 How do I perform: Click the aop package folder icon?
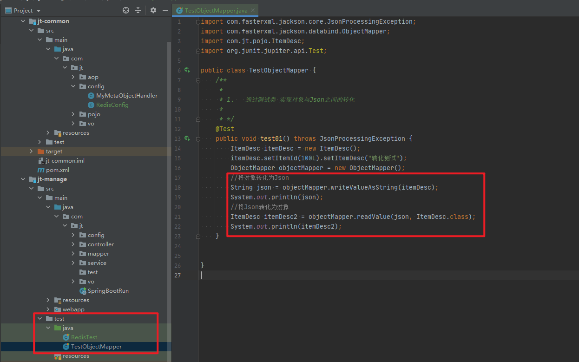point(83,77)
